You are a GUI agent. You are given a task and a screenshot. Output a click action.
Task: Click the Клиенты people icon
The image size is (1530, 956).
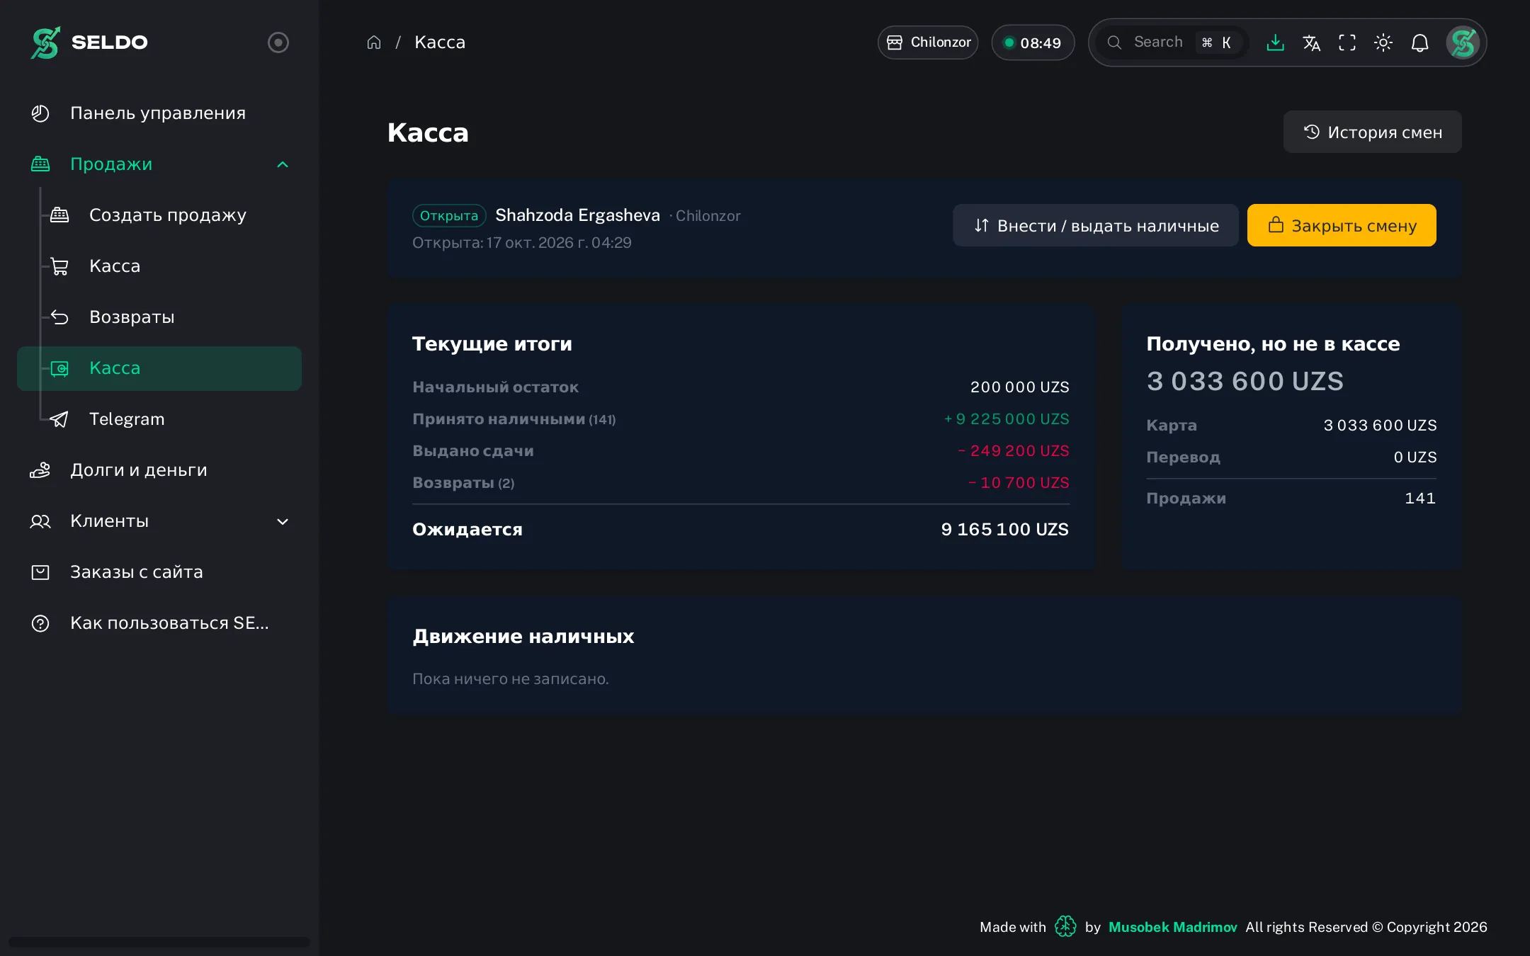click(40, 522)
